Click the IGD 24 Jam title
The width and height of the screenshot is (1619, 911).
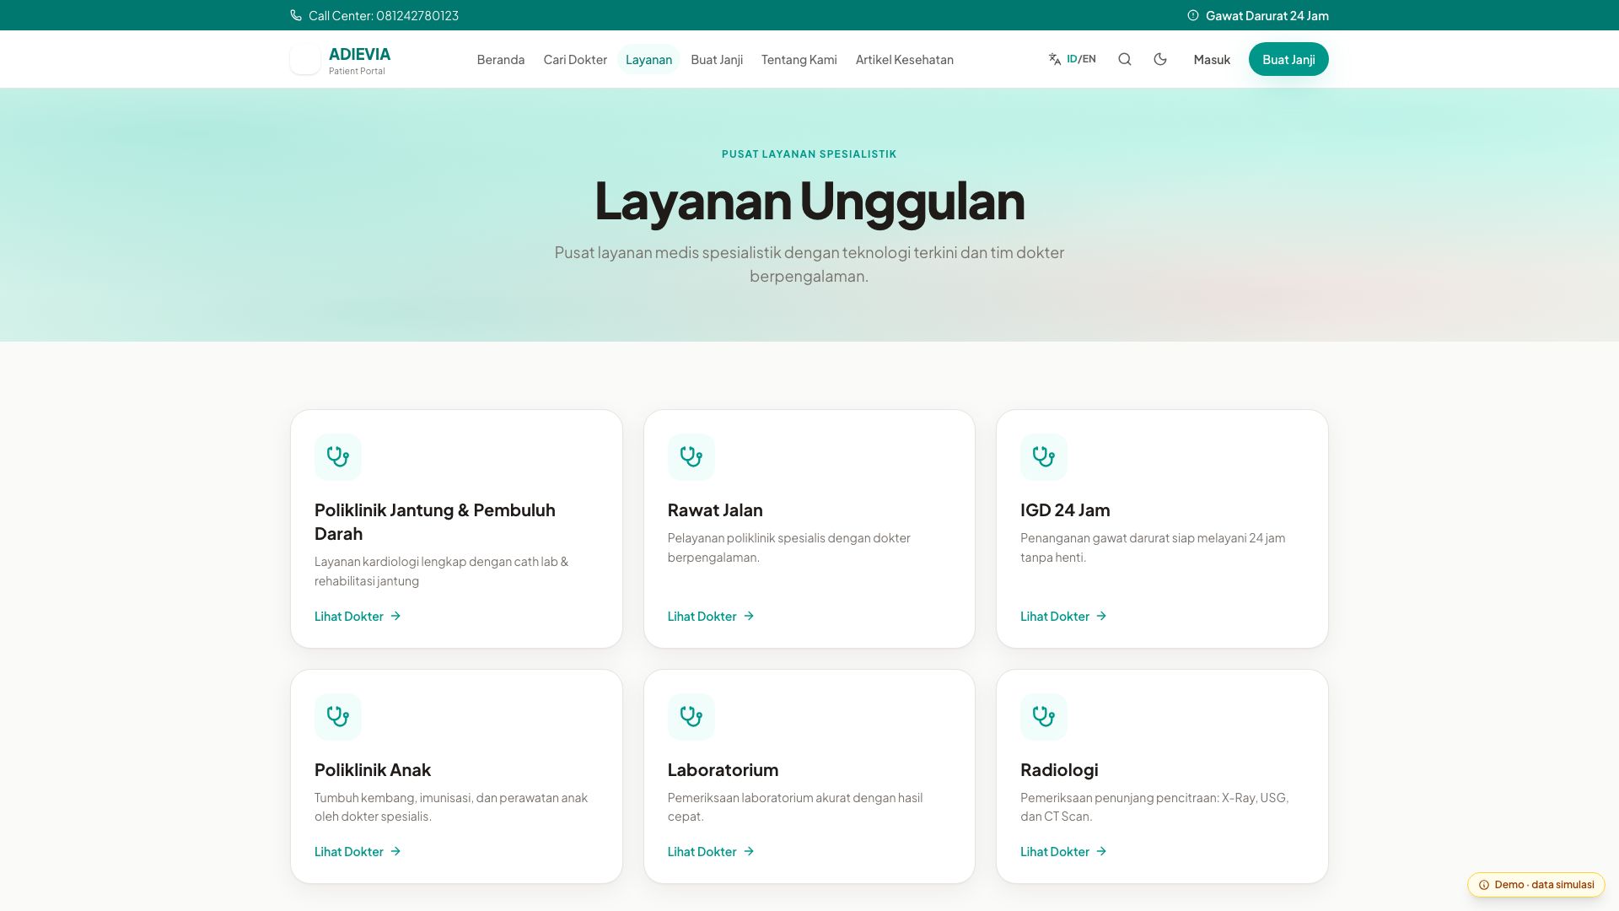coord(1065,510)
